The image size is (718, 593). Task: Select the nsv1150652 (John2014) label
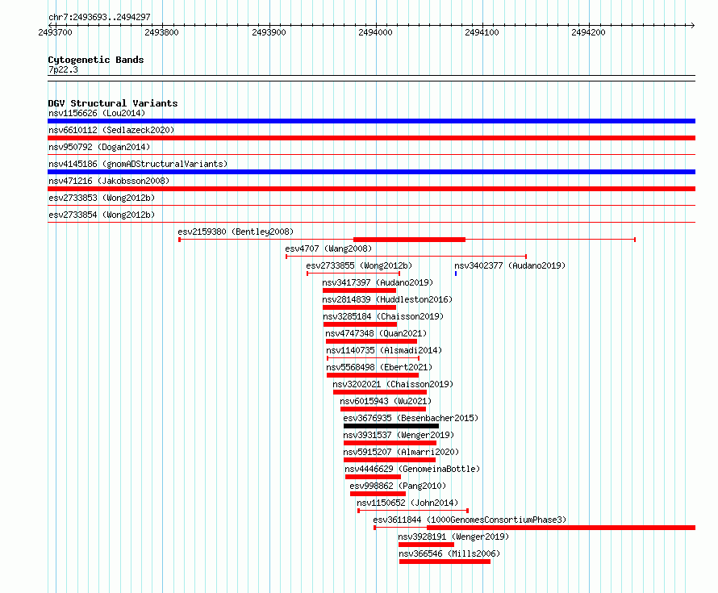click(x=407, y=503)
